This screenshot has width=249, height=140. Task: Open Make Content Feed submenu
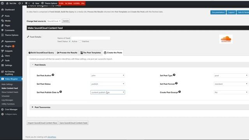pyautogui.click(x=10, y=88)
